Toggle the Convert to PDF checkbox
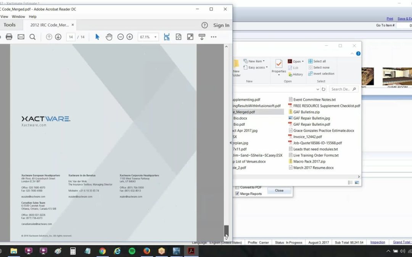 pyautogui.click(x=237, y=187)
